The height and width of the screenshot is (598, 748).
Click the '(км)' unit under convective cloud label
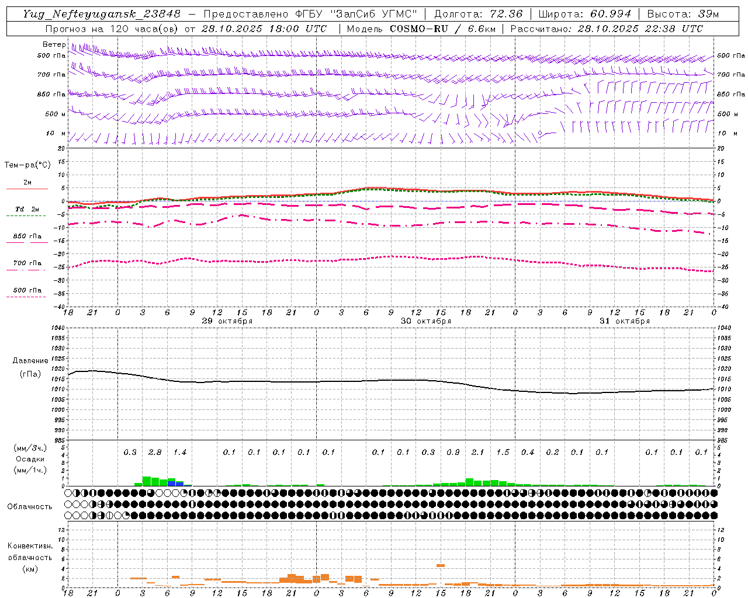30,569
